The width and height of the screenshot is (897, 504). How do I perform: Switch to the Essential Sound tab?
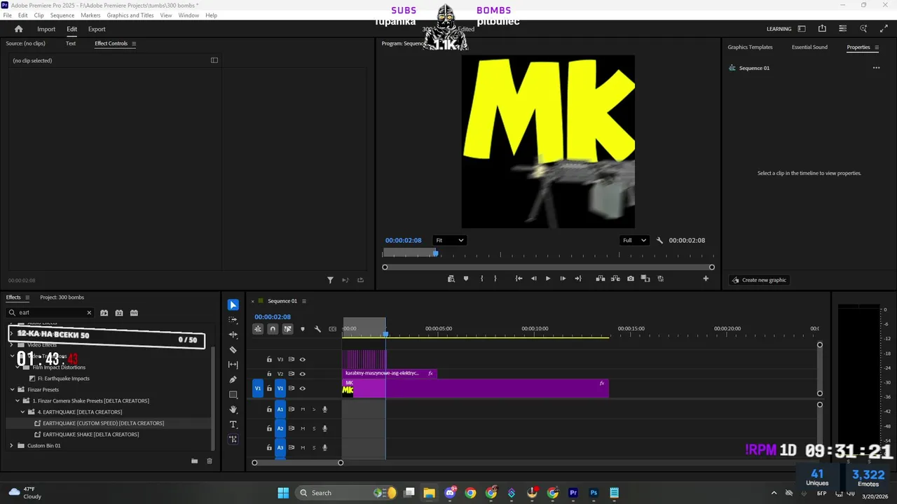809,47
